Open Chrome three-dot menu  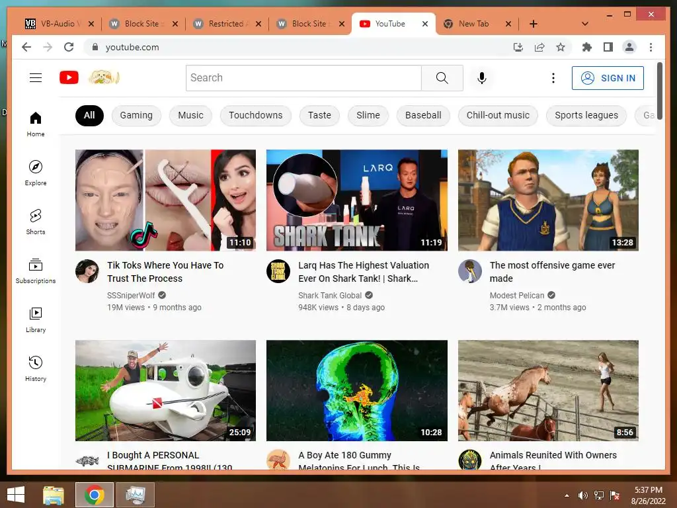tap(651, 47)
